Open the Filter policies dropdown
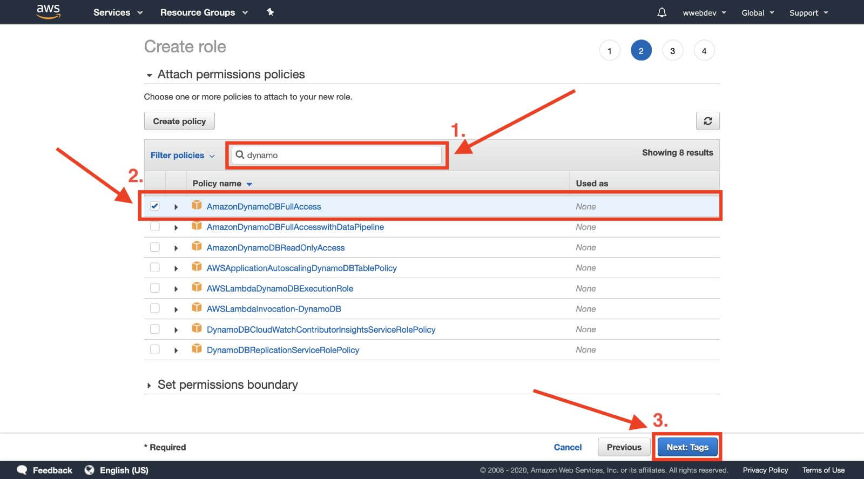Viewport: 864px width, 479px height. click(183, 156)
